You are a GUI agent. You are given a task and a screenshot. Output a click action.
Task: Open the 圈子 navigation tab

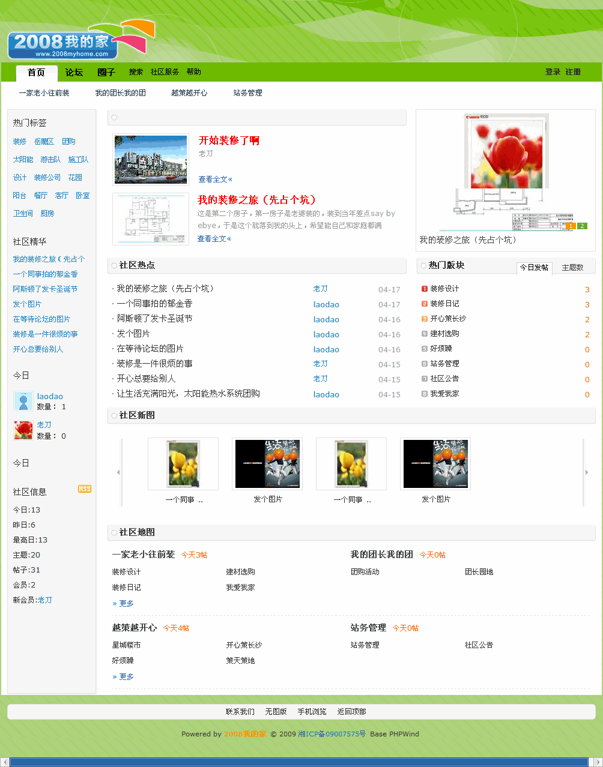[106, 73]
